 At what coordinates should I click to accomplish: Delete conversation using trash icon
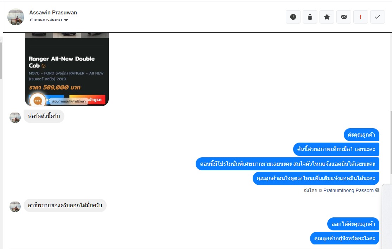[x=310, y=17]
